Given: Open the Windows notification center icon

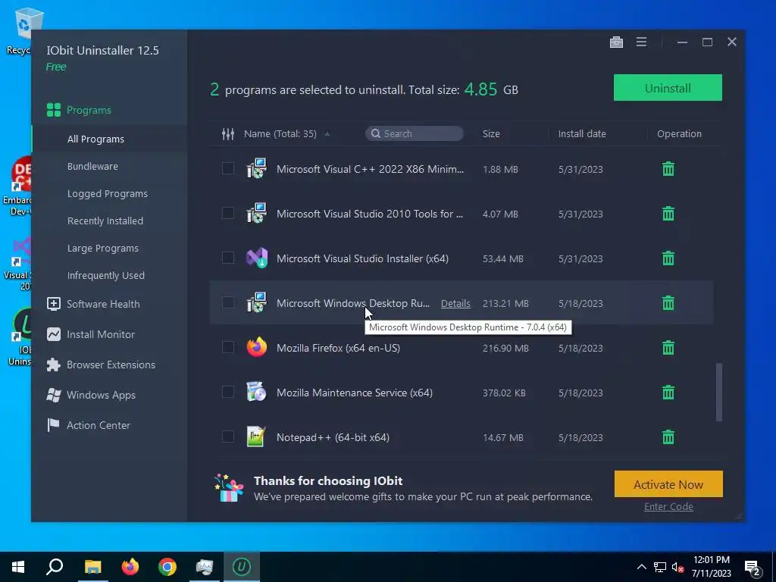Looking at the screenshot, I should point(753,567).
